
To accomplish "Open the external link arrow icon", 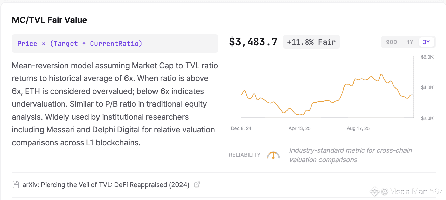I will tap(197, 184).
